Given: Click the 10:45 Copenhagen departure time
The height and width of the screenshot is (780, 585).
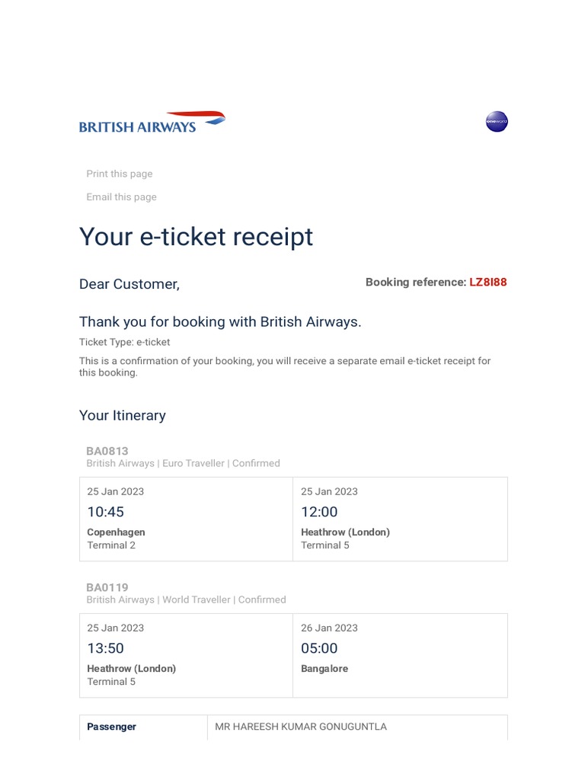Looking at the screenshot, I should pos(105,512).
